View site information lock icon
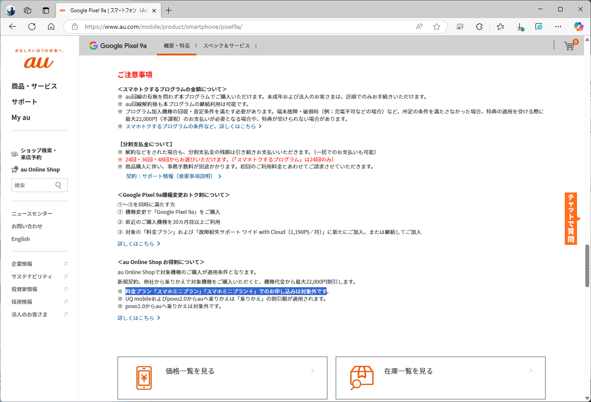 pyautogui.click(x=75, y=27)
